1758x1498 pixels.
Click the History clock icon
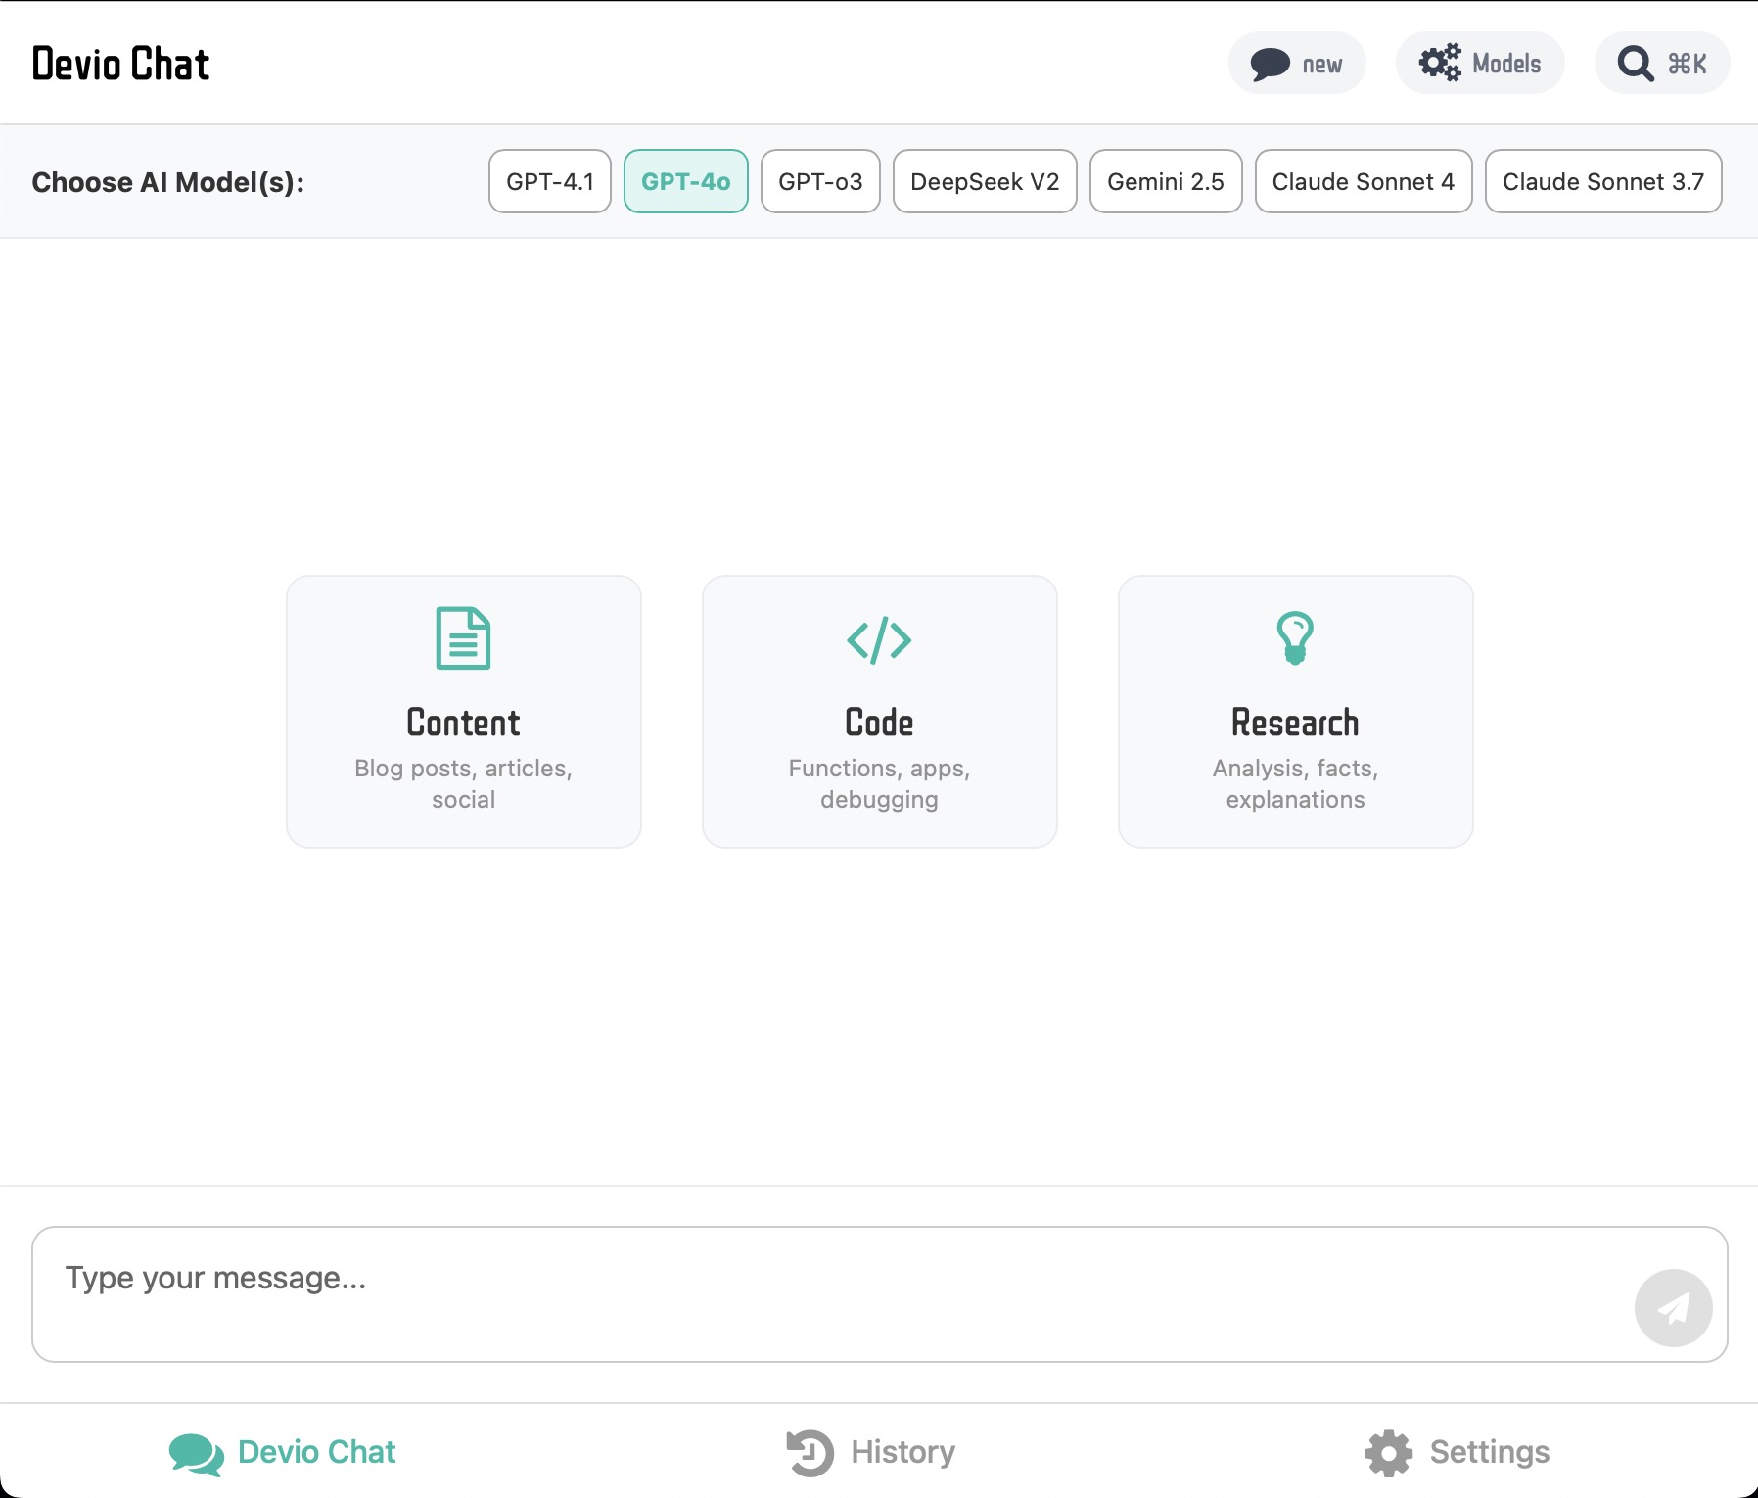click(810, 1452)
